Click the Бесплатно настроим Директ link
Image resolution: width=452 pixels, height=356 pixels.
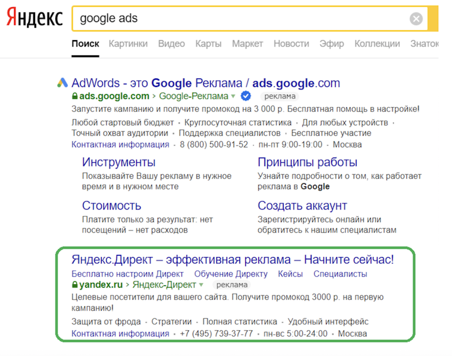(128, 273)
